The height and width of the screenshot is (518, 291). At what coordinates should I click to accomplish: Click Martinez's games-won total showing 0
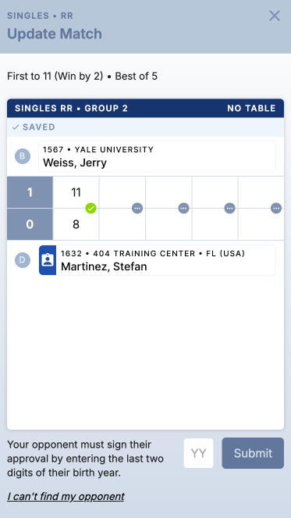[30, 224]
